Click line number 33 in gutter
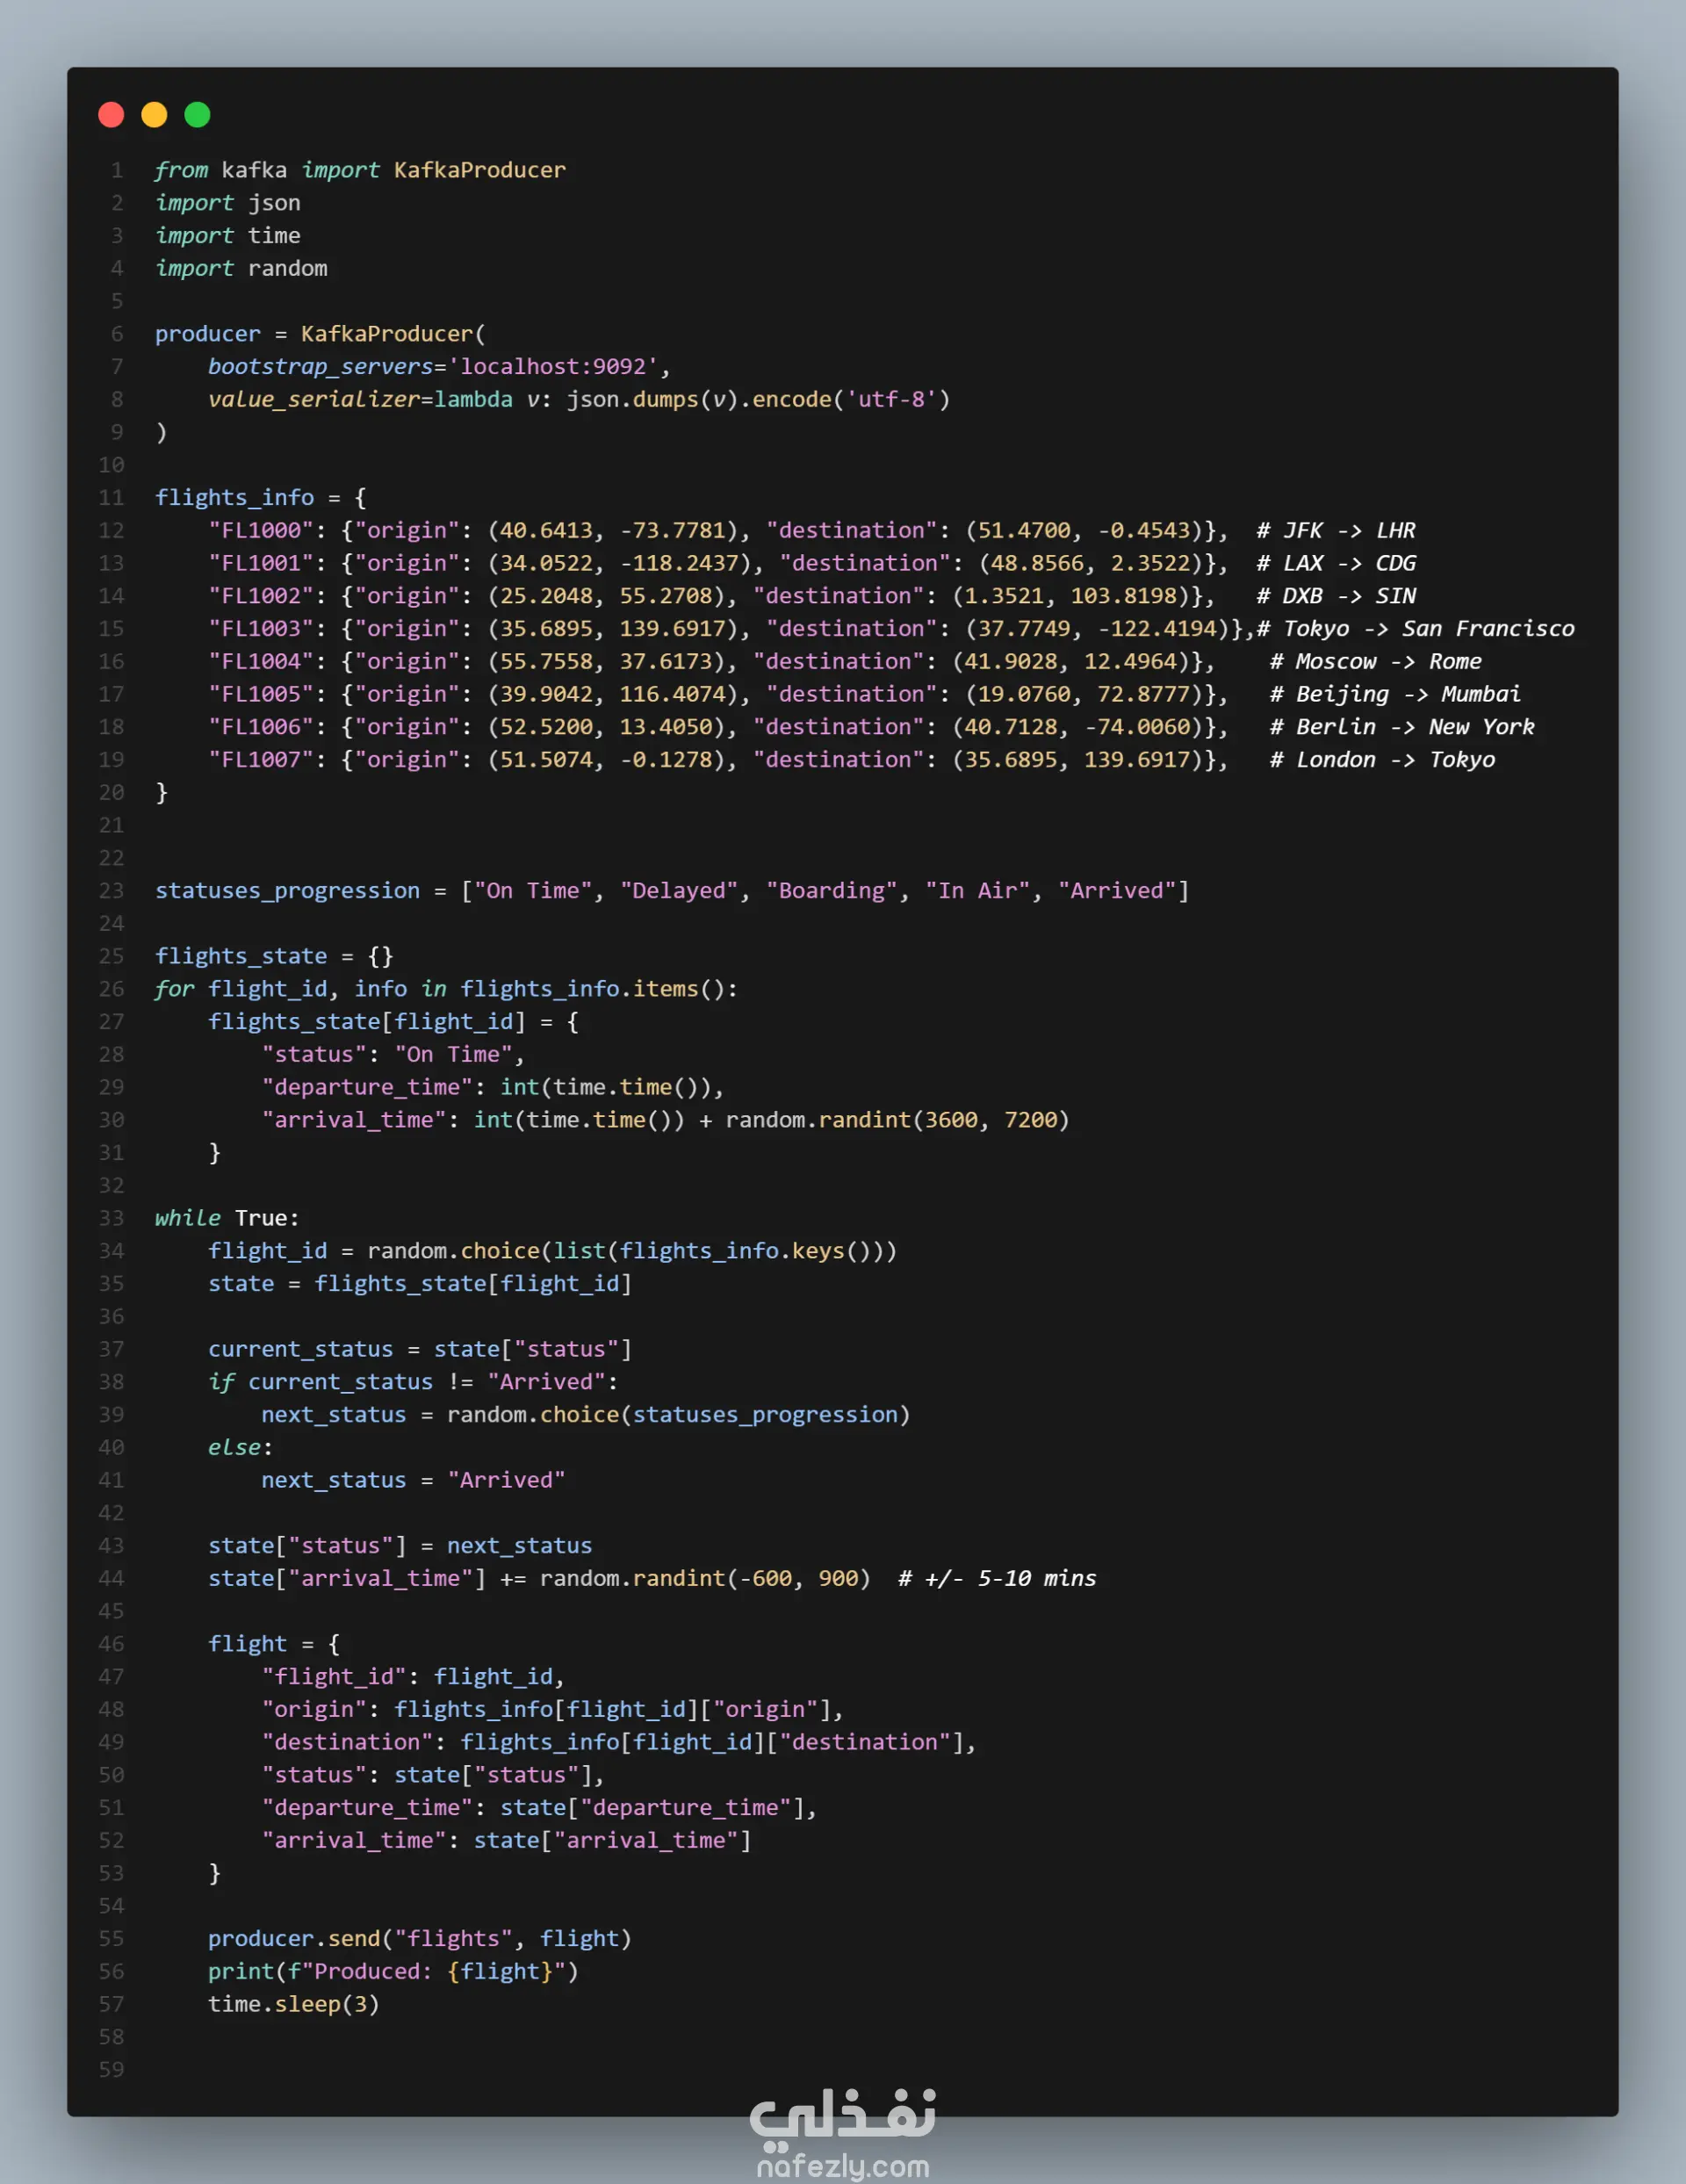The width and height of the screenshot is (1686, 2184). click(x=111, y=1218)
